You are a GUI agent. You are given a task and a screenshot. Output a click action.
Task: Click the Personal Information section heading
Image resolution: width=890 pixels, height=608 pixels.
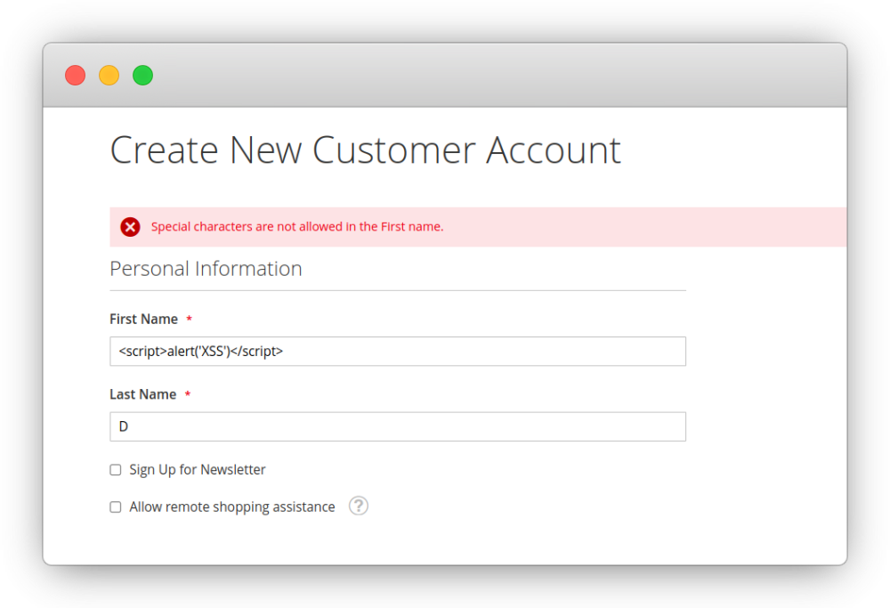tap(206, 269)
